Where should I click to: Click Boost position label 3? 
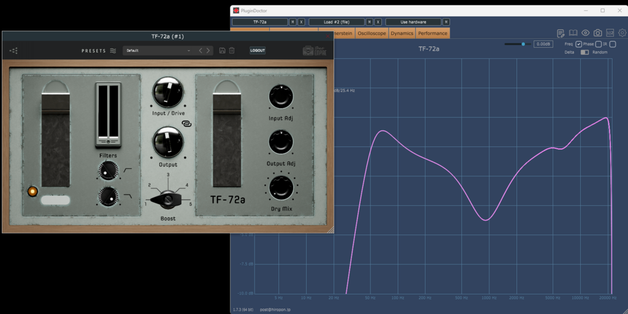tap(168, 175)
